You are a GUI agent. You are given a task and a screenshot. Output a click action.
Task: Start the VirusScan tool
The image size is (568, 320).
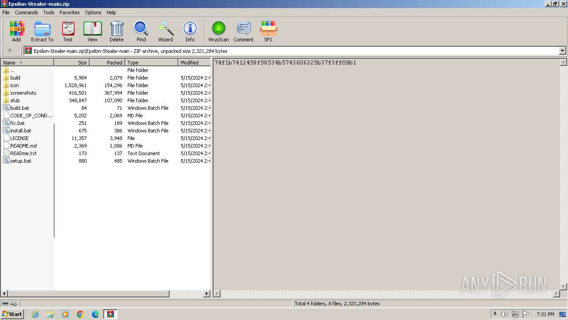pos(218,31)
